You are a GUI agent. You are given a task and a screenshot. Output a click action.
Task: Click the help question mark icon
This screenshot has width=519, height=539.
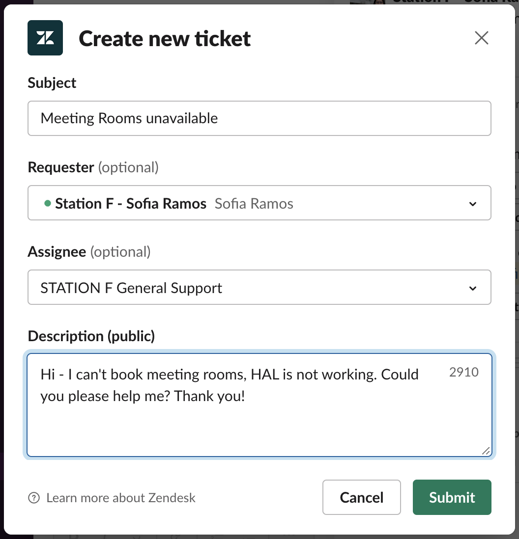coord(34,498)
